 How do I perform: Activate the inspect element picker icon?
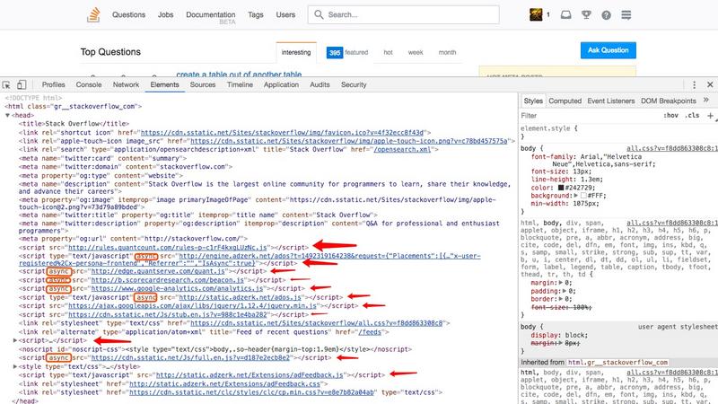tap(6, 84)
